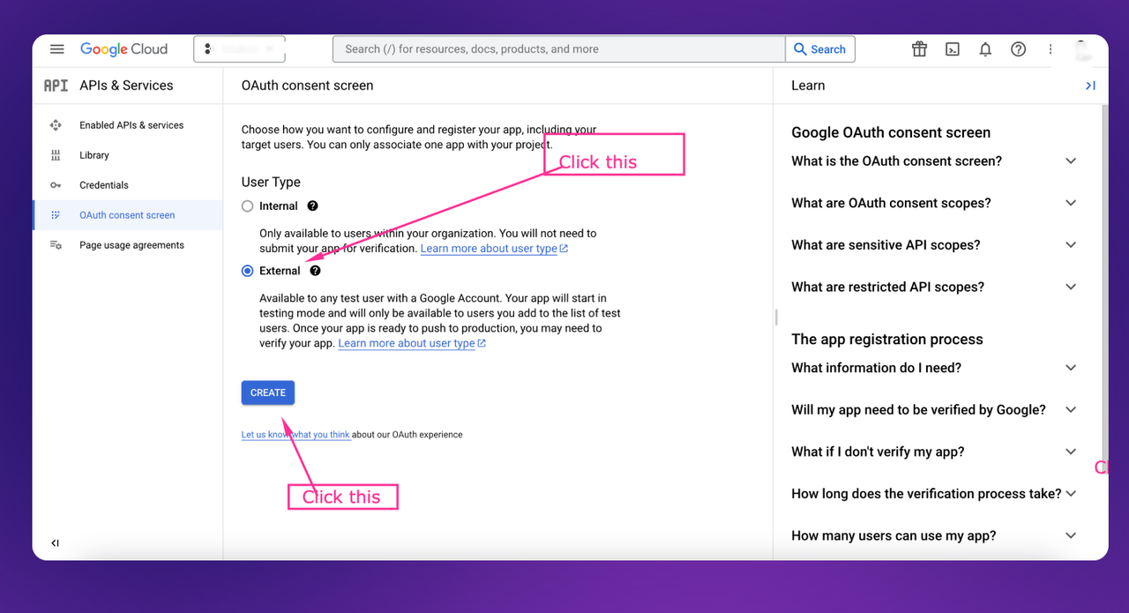The image size is (1129, 613).
Task: Click the resource search input field
Action: 558,49
